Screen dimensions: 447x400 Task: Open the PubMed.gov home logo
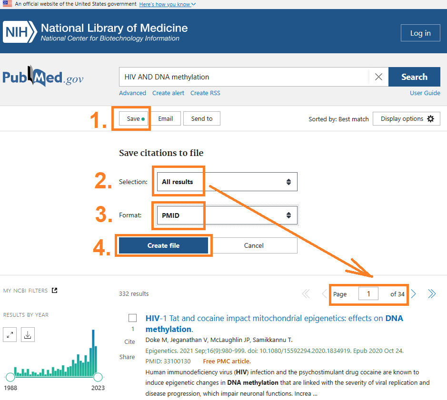coord(43,77)
